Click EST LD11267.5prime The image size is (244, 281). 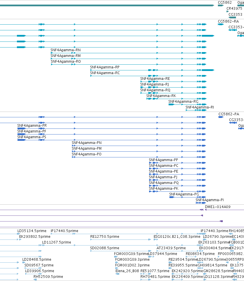pyautogui.click(x=56, y=242)
